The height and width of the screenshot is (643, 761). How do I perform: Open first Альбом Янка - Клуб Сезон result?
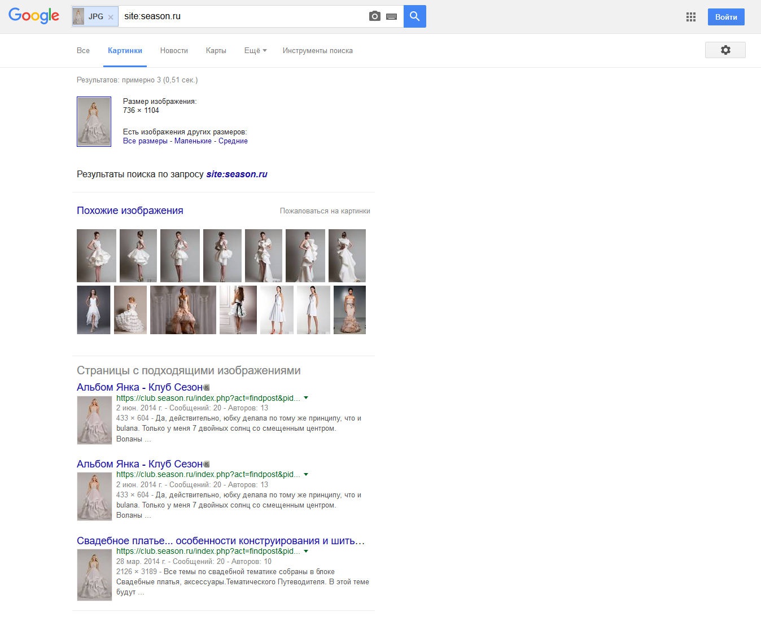pos(139,387)
